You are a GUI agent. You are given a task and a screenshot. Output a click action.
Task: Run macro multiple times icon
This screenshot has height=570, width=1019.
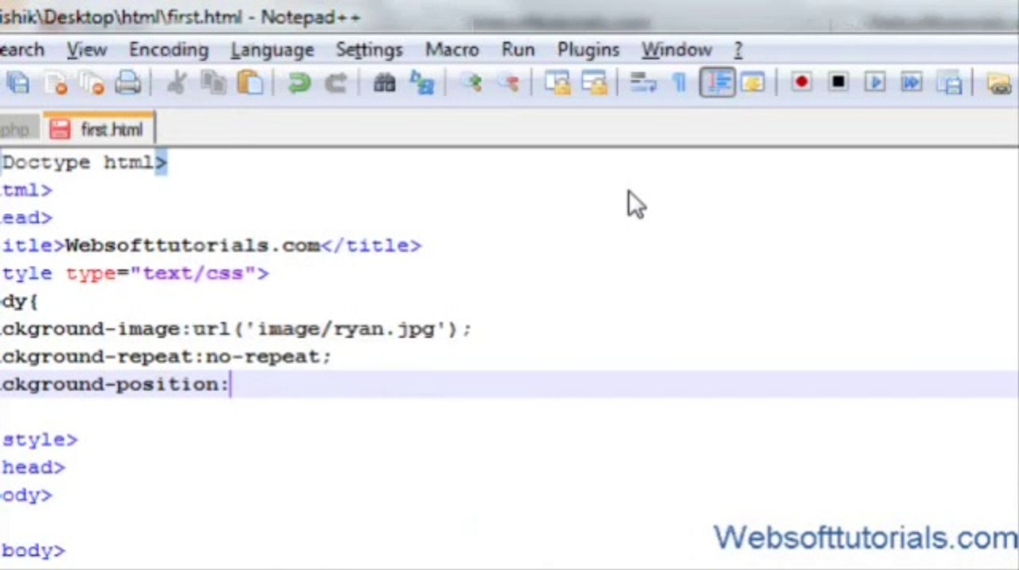coord(911,82)
